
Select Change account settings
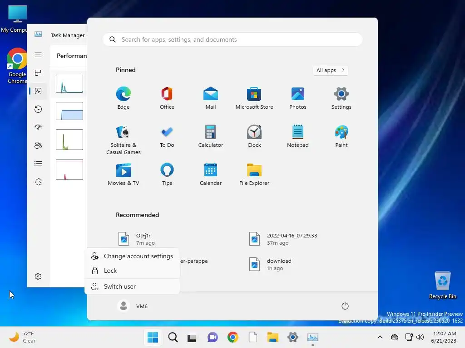click(x=132, y=256)
